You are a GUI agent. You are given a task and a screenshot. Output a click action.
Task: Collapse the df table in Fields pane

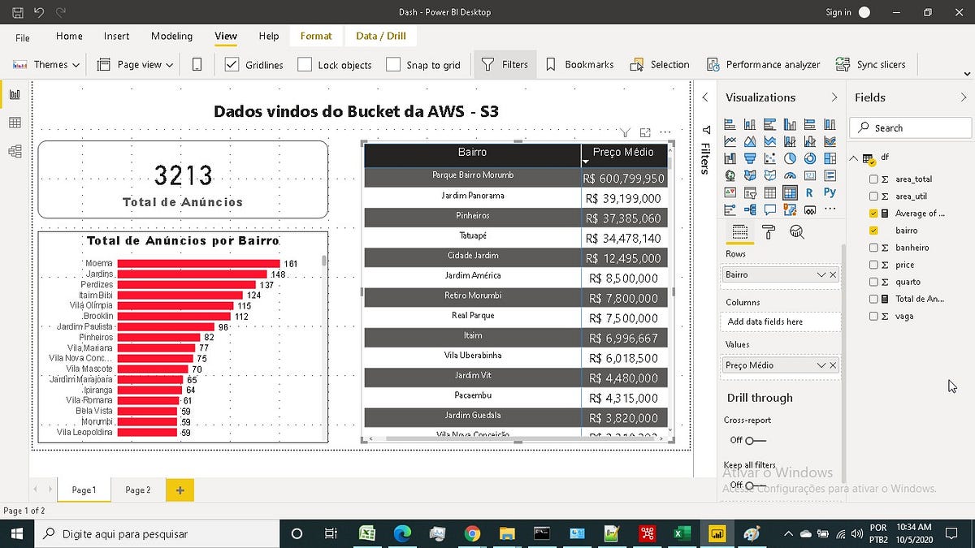coord(852,157)
